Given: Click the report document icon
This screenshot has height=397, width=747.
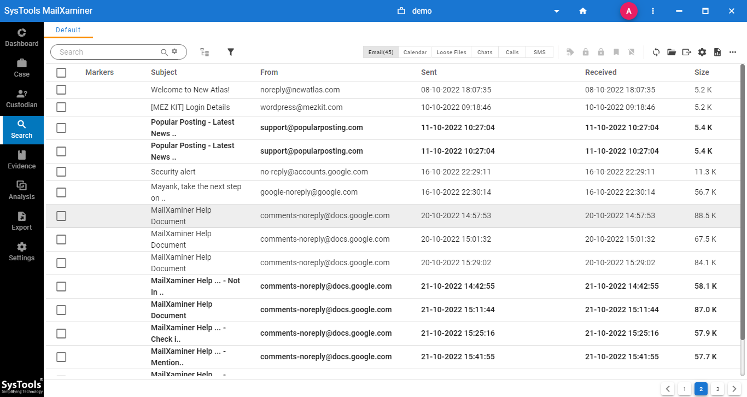Looking at the screenshot, I should pyautogui.click(x=717, y=52).
